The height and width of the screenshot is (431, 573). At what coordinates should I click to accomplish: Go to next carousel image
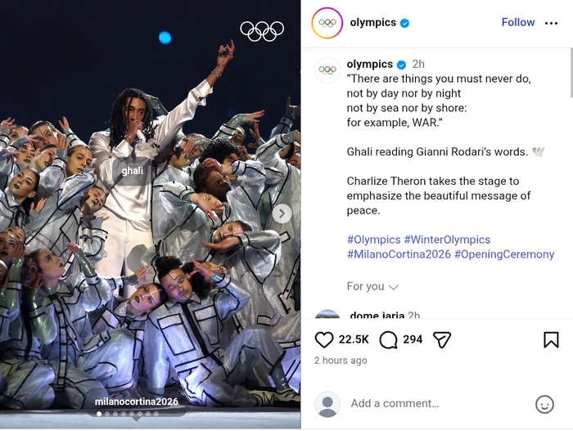coord(282,213)
